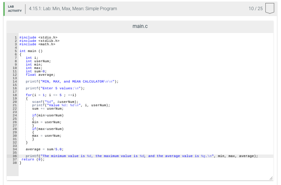Click the scanf statement line

pos(55,102)
